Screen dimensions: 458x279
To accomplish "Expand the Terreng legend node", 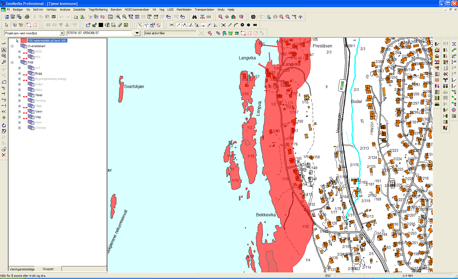I will click(x=19, y=101).
